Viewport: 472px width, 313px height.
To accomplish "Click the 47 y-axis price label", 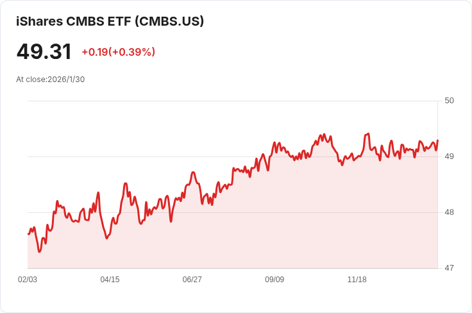I will click(449, 268).
